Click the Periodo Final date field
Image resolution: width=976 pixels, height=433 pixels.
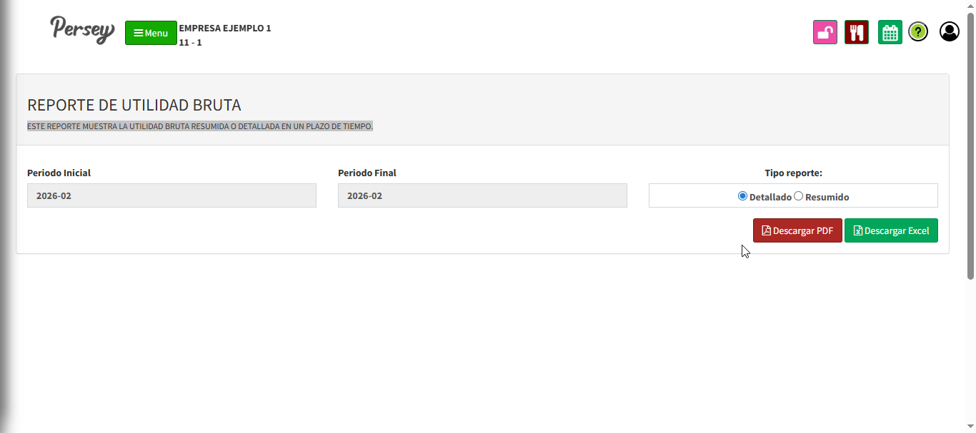click(x=482, y=195)
